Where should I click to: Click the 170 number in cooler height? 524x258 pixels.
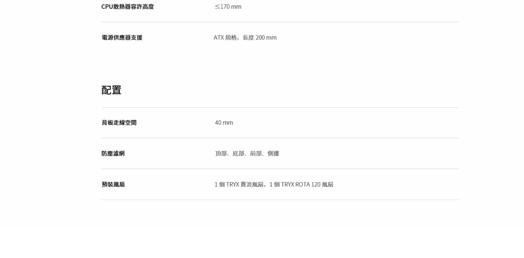225,7
